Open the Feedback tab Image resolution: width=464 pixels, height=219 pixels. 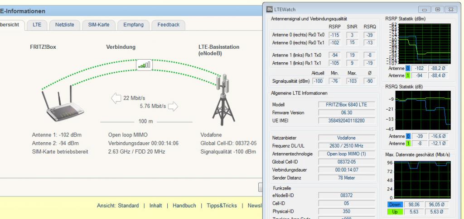point(169,25)
